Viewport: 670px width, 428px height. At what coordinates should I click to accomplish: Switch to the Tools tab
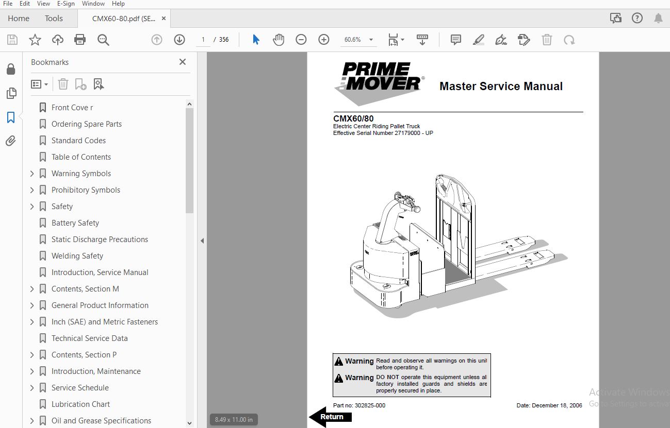(54, 19)
